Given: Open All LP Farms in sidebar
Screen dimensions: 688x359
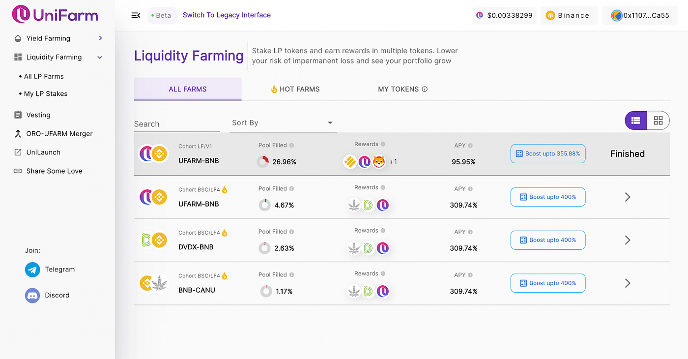Looking at the screenshot, I should pos(44,76).
